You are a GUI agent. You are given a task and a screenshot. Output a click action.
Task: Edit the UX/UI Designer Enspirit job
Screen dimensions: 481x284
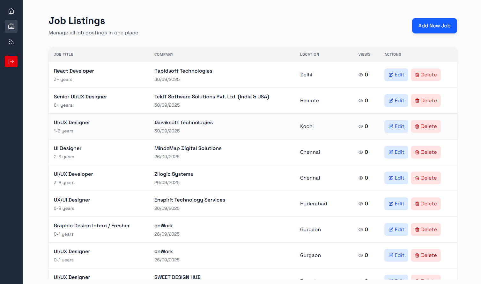point(396,204)
